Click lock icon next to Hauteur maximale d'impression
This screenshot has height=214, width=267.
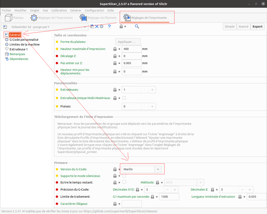115,49
